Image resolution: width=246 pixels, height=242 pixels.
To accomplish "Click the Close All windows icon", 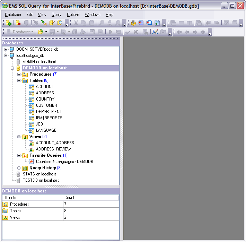I will 199,23.
